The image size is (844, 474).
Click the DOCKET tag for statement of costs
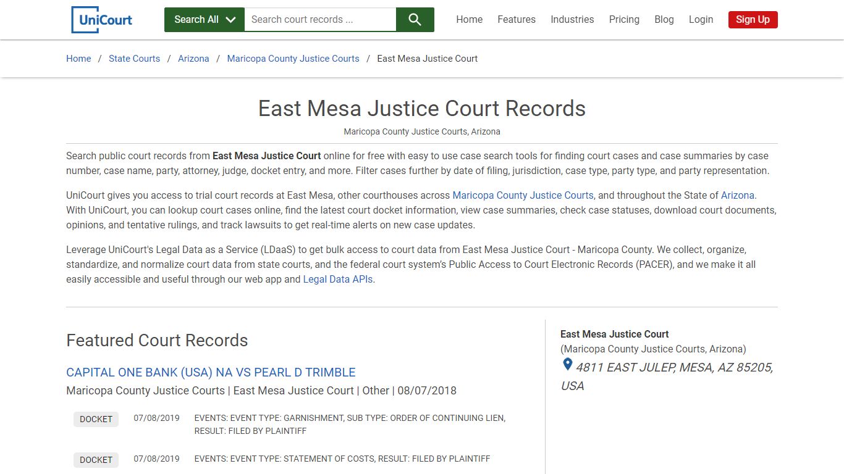[x=96, y=460]
